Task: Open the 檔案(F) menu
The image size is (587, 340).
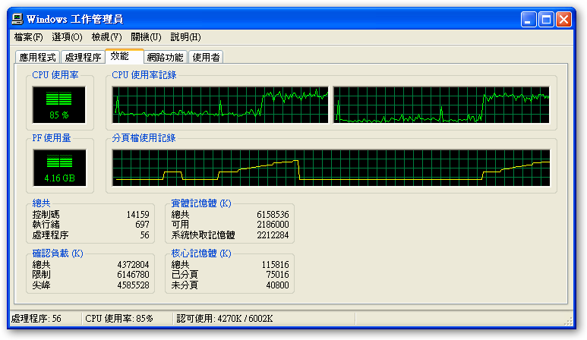Action: tap(28, 37)
